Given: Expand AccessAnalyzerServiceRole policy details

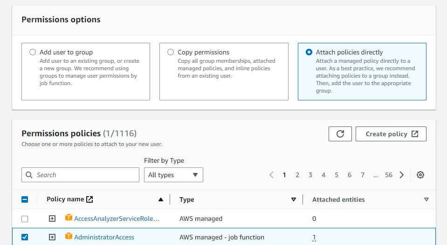Looking at the screenshot, I should pos(52,219).
